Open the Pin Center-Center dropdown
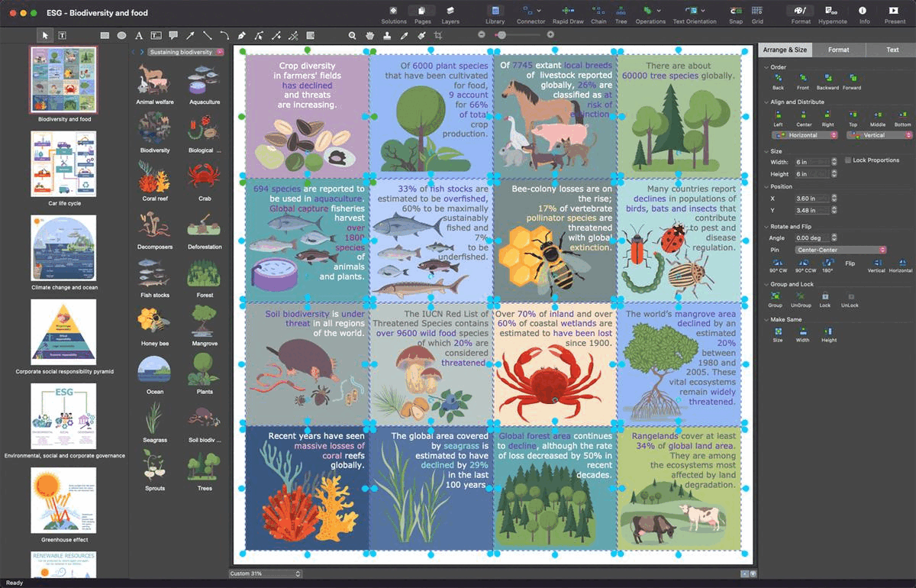 [840, 250]
